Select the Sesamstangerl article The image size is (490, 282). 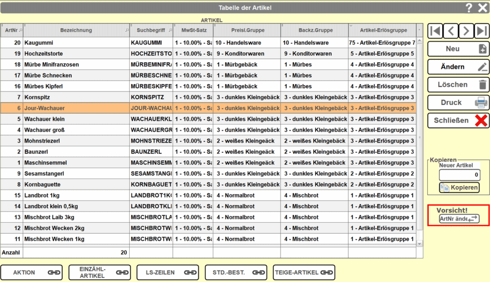[208, 174]
